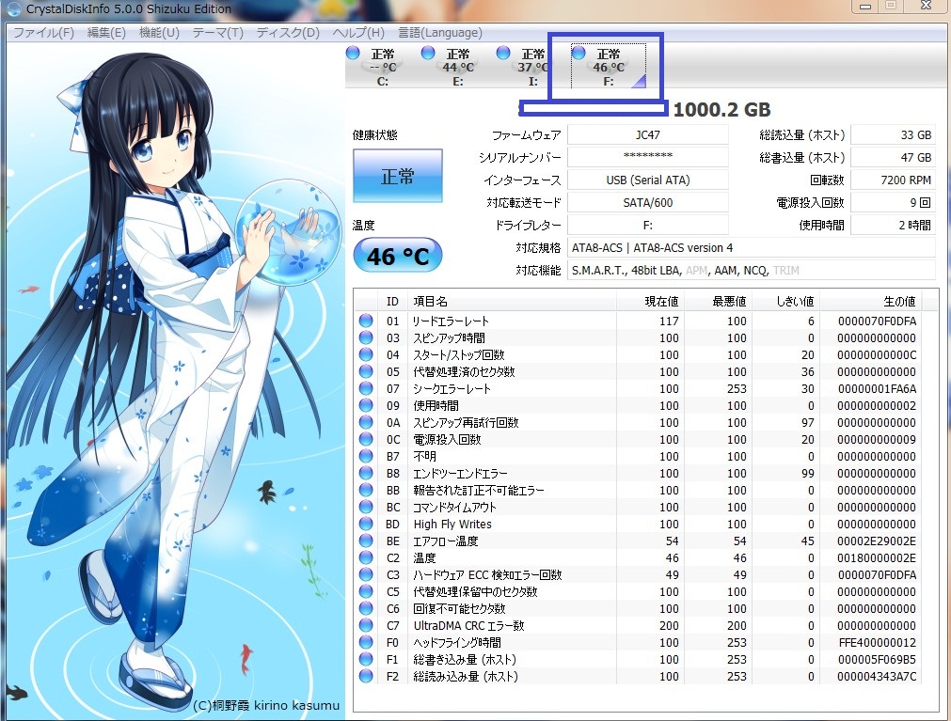Click the ATA8-ACS standard field
Screen dimensions: 951x721
752,248
